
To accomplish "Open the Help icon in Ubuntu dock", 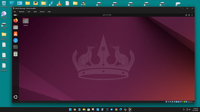I will click(x=15, y=40).
